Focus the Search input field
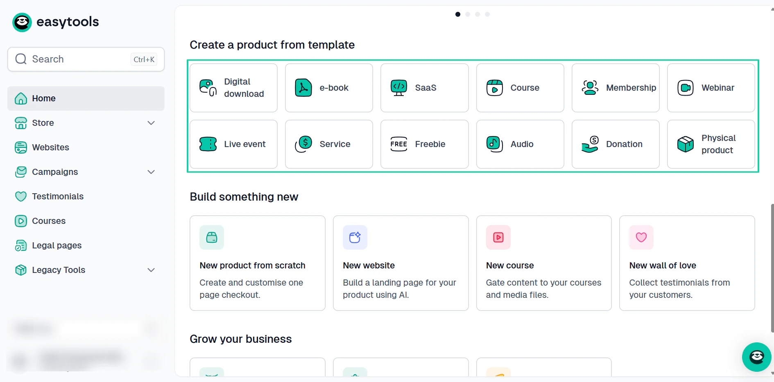Screen dimensions: 774x382 [x=86, y=59]
